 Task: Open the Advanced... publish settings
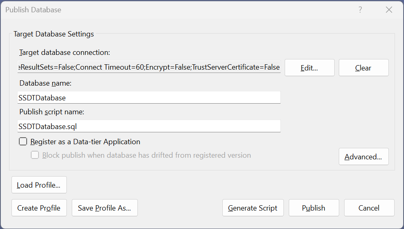[363, 157]
